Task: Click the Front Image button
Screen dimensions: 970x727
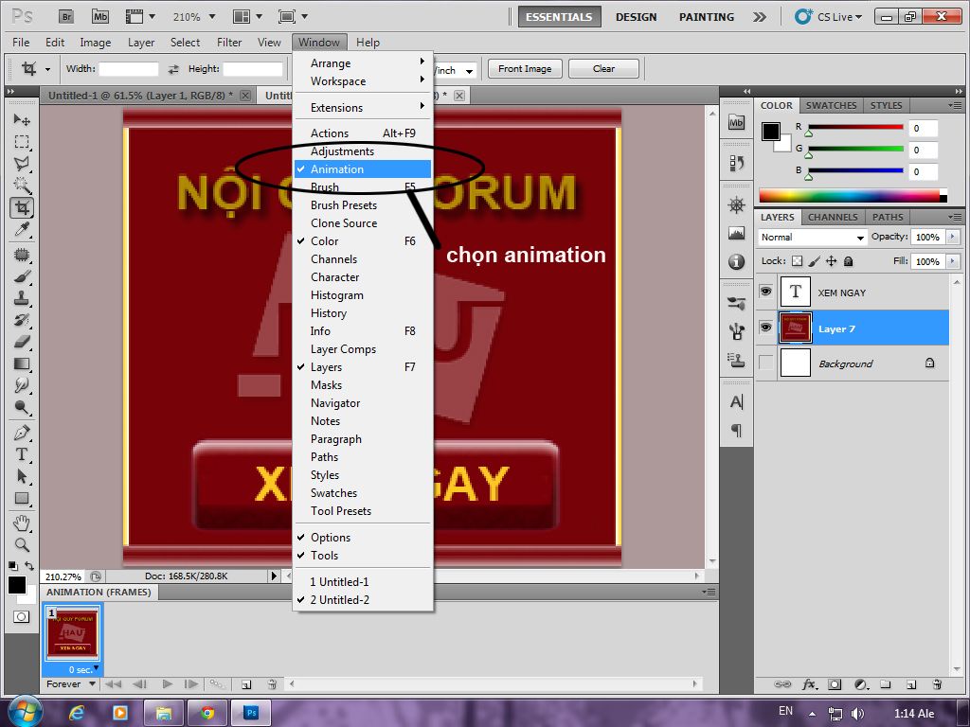Action: (525, 68)
